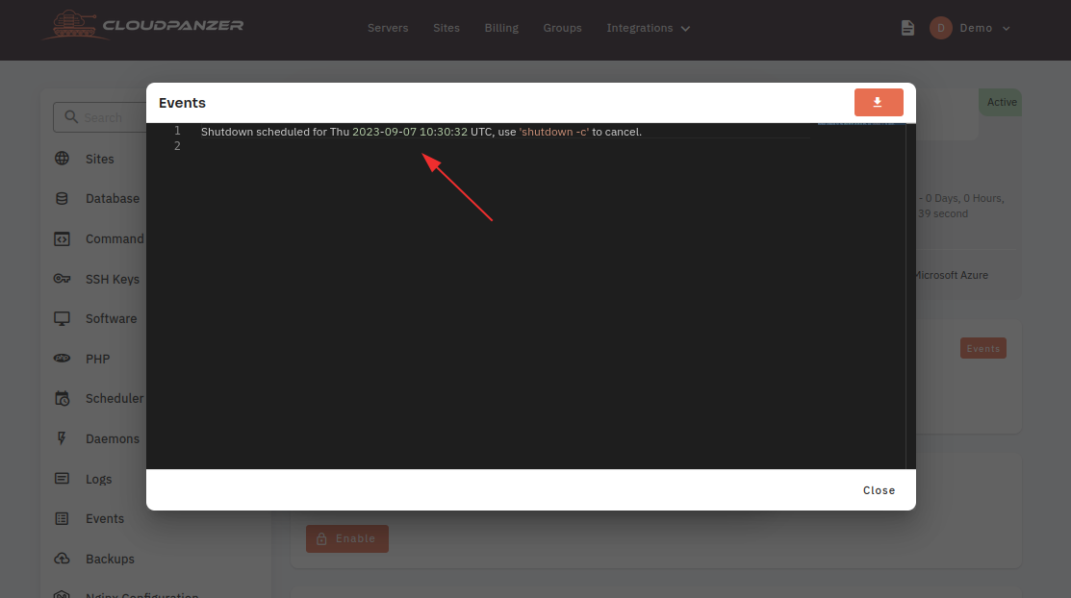
Task: Click the sidebar search magnifier icon
Action: click(71, 117)
